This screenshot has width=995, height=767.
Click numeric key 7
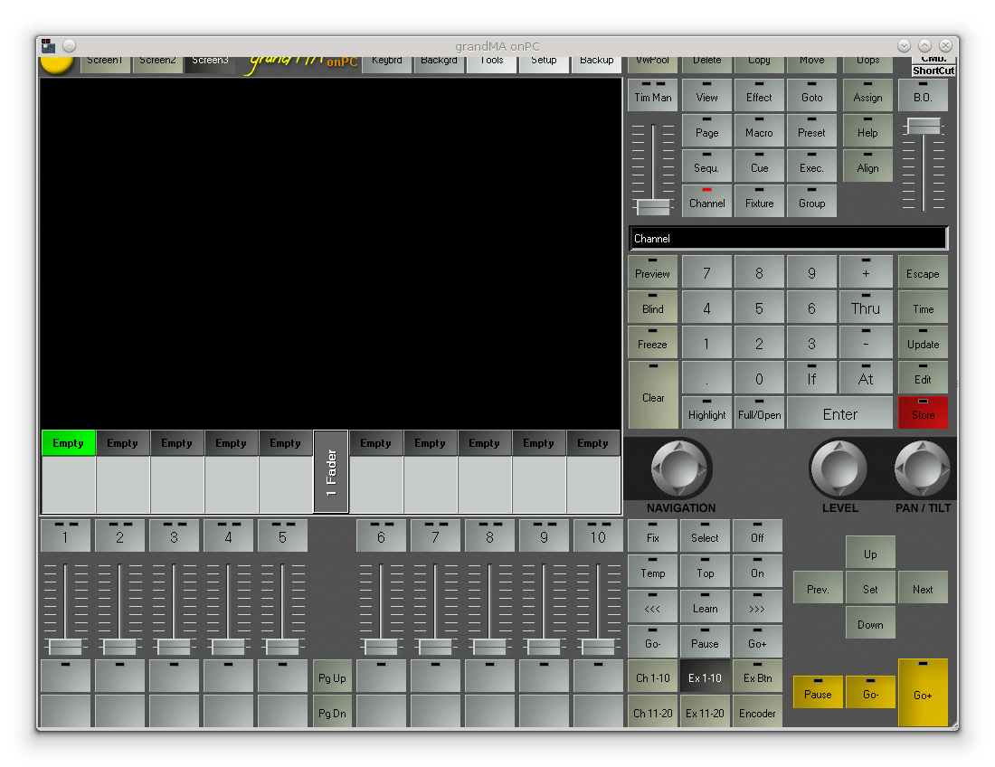click(706, 271)
